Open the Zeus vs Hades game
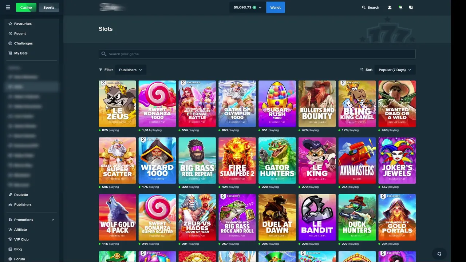The image size is (466, 262). (197, 217)
